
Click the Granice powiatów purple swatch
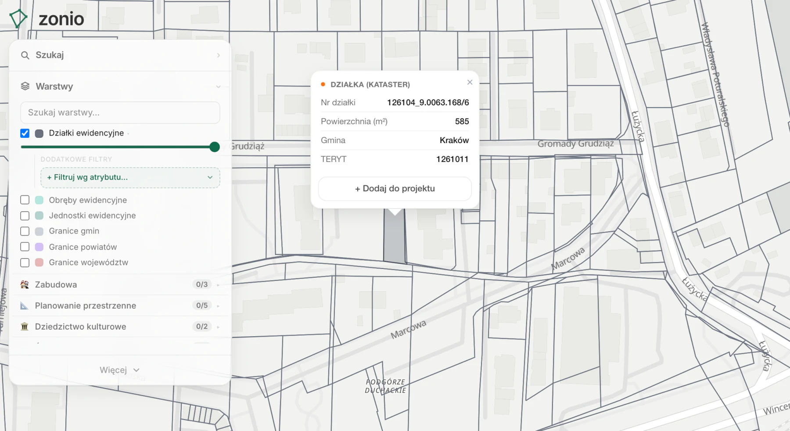pos(39,247)
